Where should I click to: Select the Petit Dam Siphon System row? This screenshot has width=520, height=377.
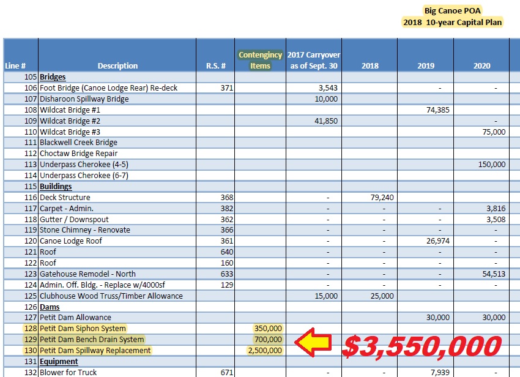pos(83,329)
